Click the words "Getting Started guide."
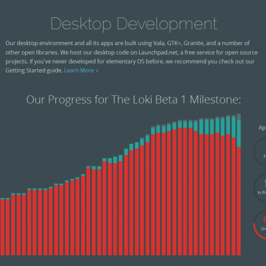The height and width of the screenshot is (266, 266). coord(34,70)
